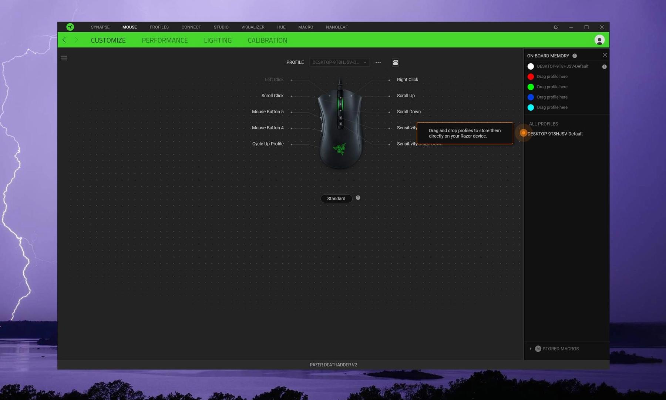Click the Scroll Up assignment
This screenshot has height=400, width=666.
click(406, 96)
